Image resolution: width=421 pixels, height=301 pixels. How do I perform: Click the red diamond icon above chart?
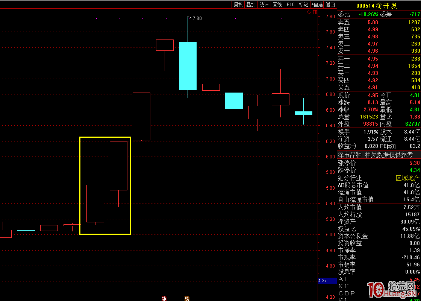(309, 12)
